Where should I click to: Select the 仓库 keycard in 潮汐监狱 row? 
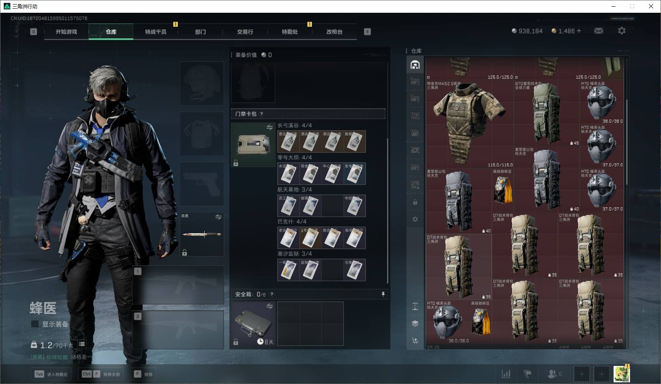coord(354,270)
